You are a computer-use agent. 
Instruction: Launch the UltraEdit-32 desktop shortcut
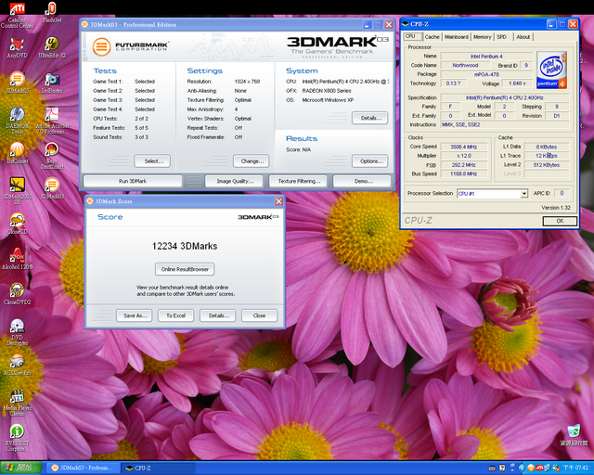point(52,47)
